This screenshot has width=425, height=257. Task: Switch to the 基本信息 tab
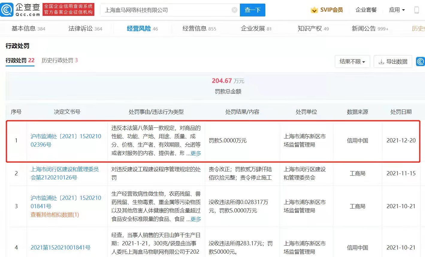[x=28, y=28]
